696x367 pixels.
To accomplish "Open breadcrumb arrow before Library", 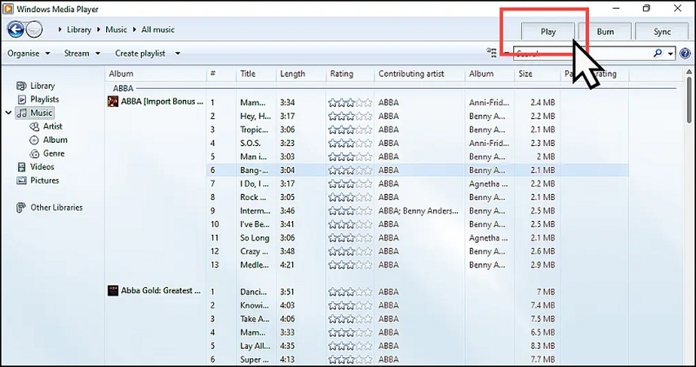I will pyautogui.click(x=60, y=29).
